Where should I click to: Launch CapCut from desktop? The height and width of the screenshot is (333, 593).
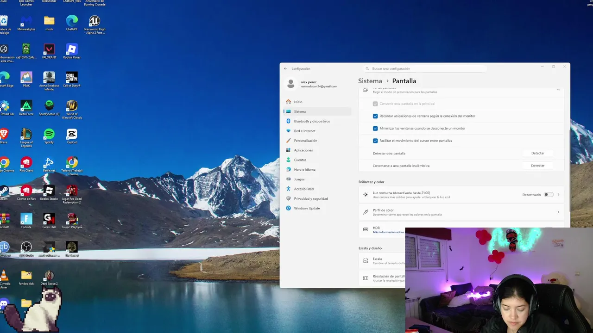[72, 136]
